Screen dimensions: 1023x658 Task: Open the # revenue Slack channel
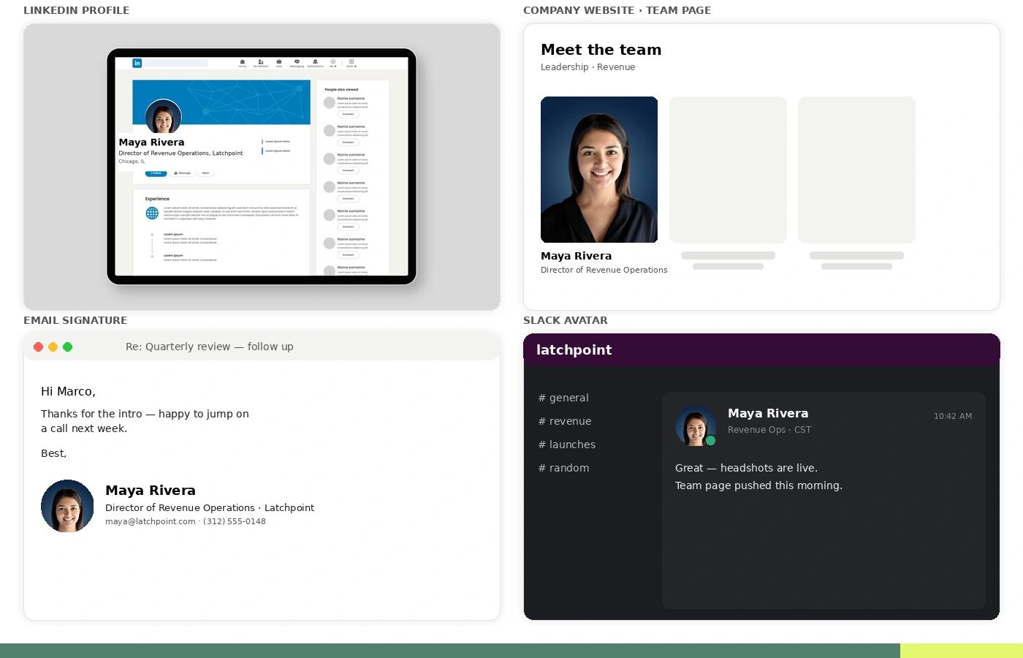click(x=565, y=421)
